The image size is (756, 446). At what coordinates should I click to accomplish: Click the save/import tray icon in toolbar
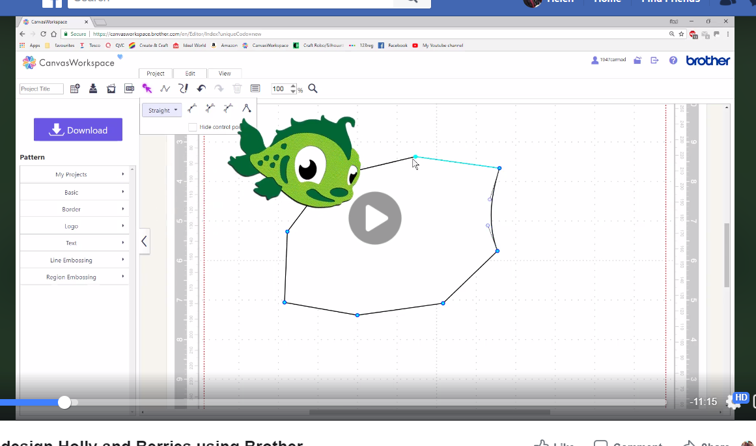(x=93, y=89)
